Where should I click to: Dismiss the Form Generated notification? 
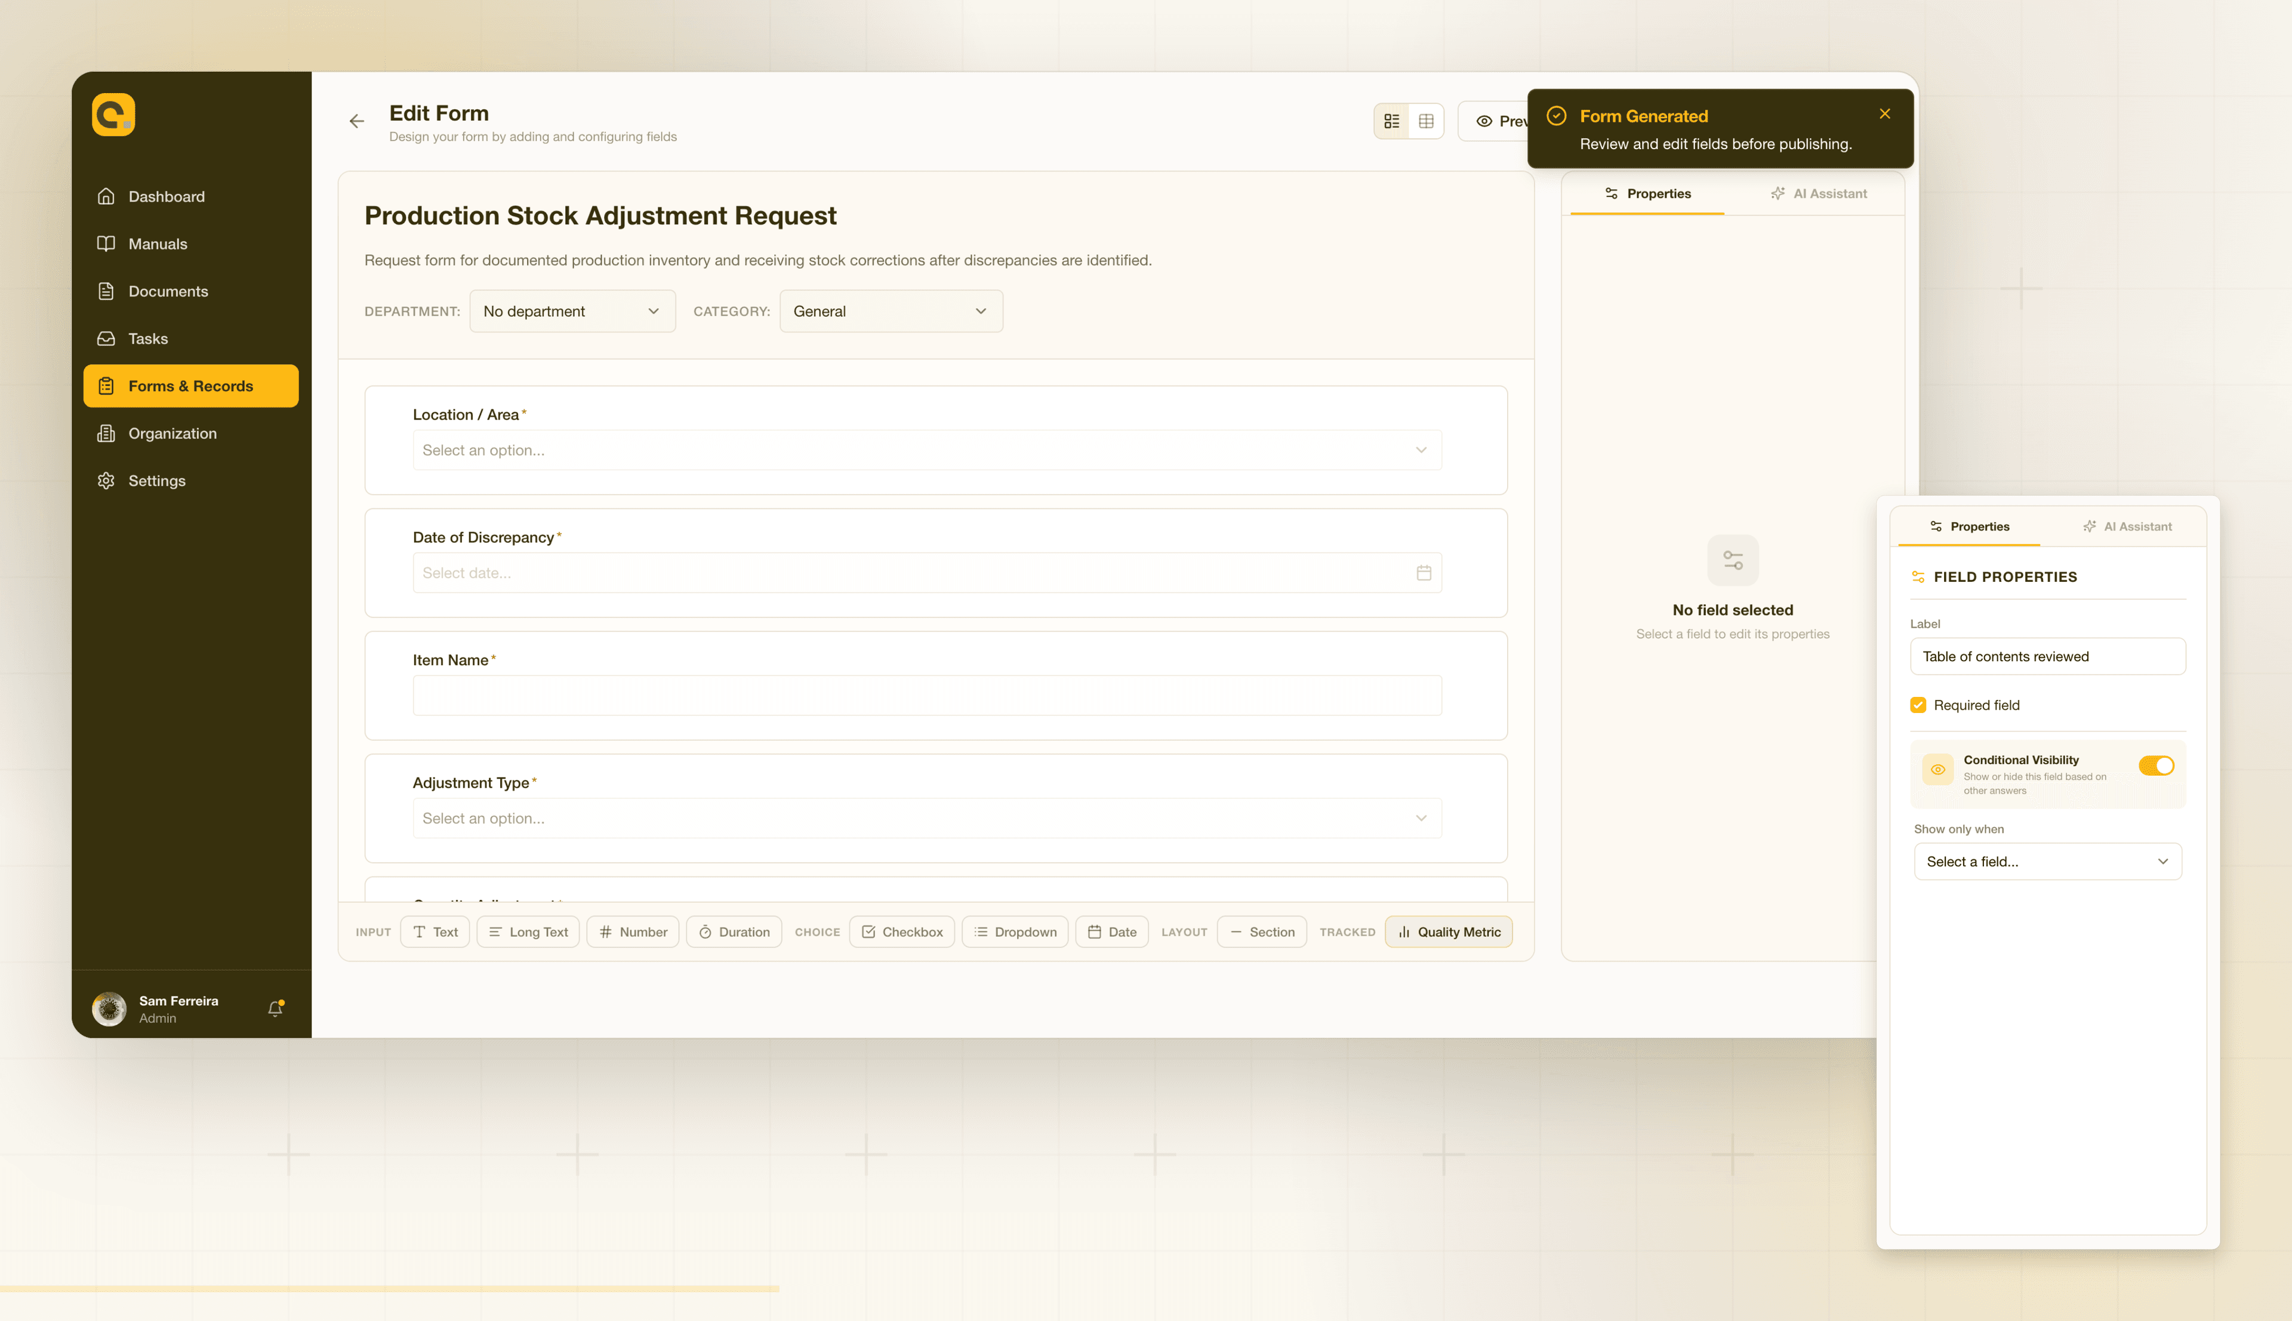(1884, 113)
